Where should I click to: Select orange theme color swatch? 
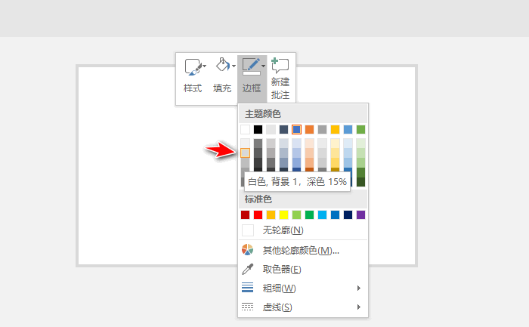[x=309, y=129]
